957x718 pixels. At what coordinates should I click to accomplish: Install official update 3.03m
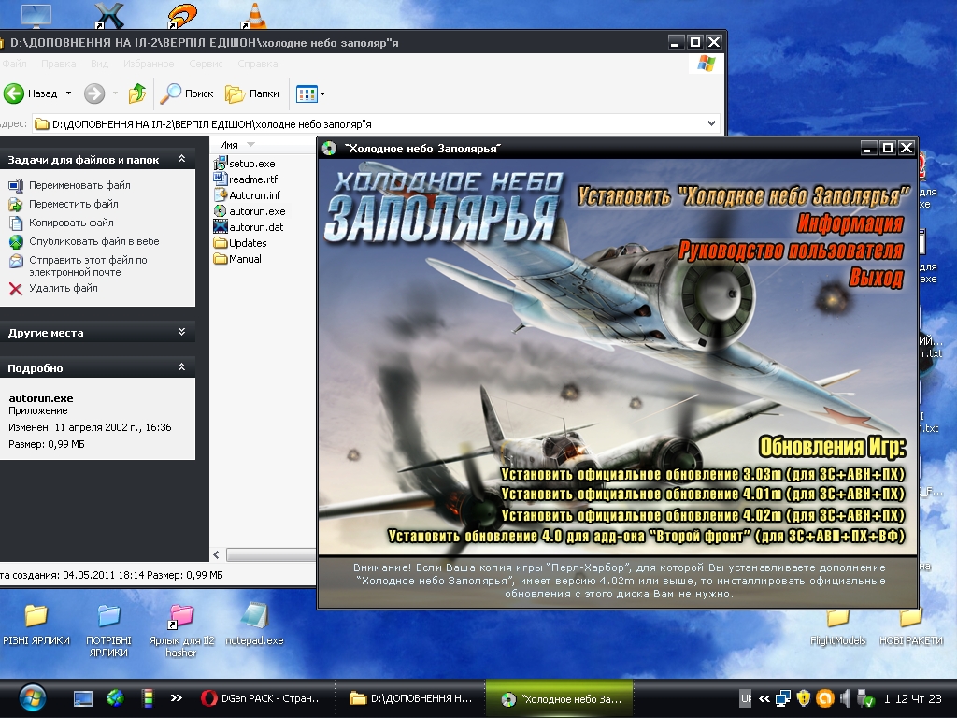[x=703, y=474]
